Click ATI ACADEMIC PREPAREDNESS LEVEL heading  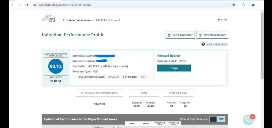tap(99, 93)
